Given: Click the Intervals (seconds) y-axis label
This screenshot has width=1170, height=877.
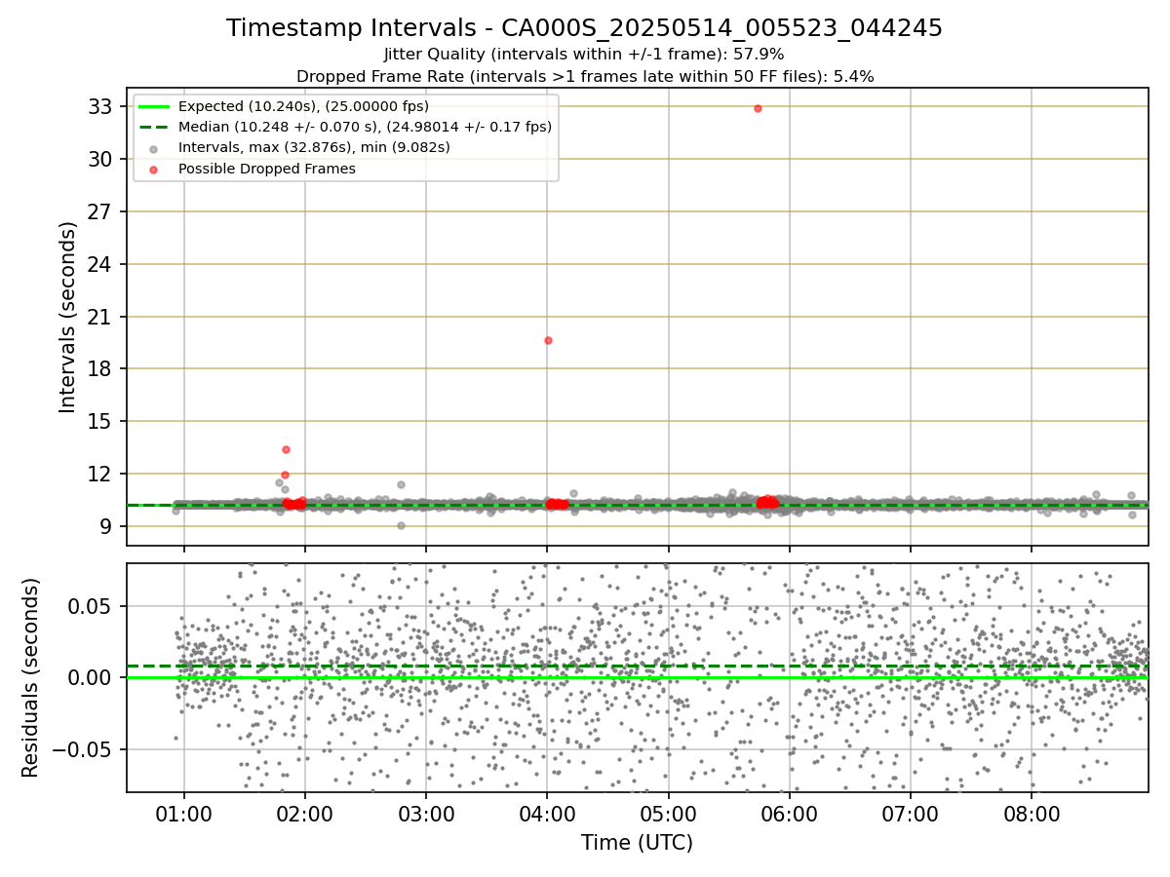Looking at the screenshot, I should point(68,317).
